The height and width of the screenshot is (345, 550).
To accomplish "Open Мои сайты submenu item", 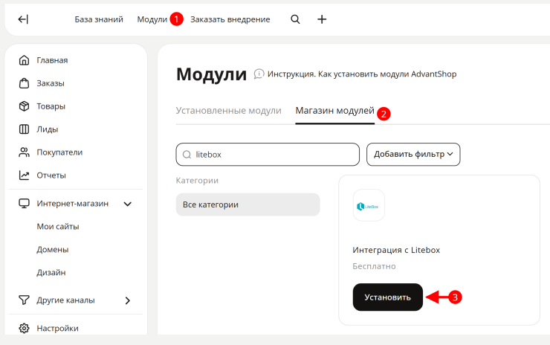I will (x=58, y=227).
